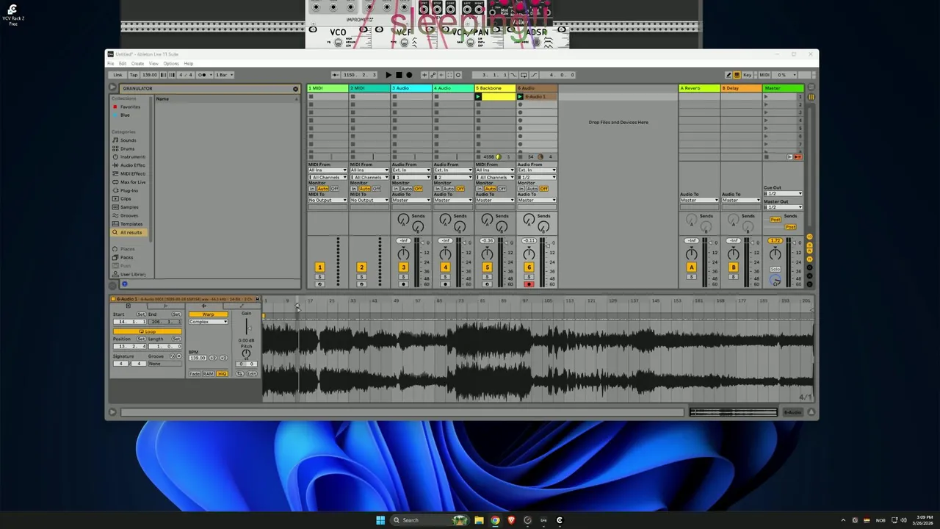Image resolution: width=940 pixels, height=529 pixels.
Task: Disarm the red record arm on track 6
Action: click(x=529, y=284)
